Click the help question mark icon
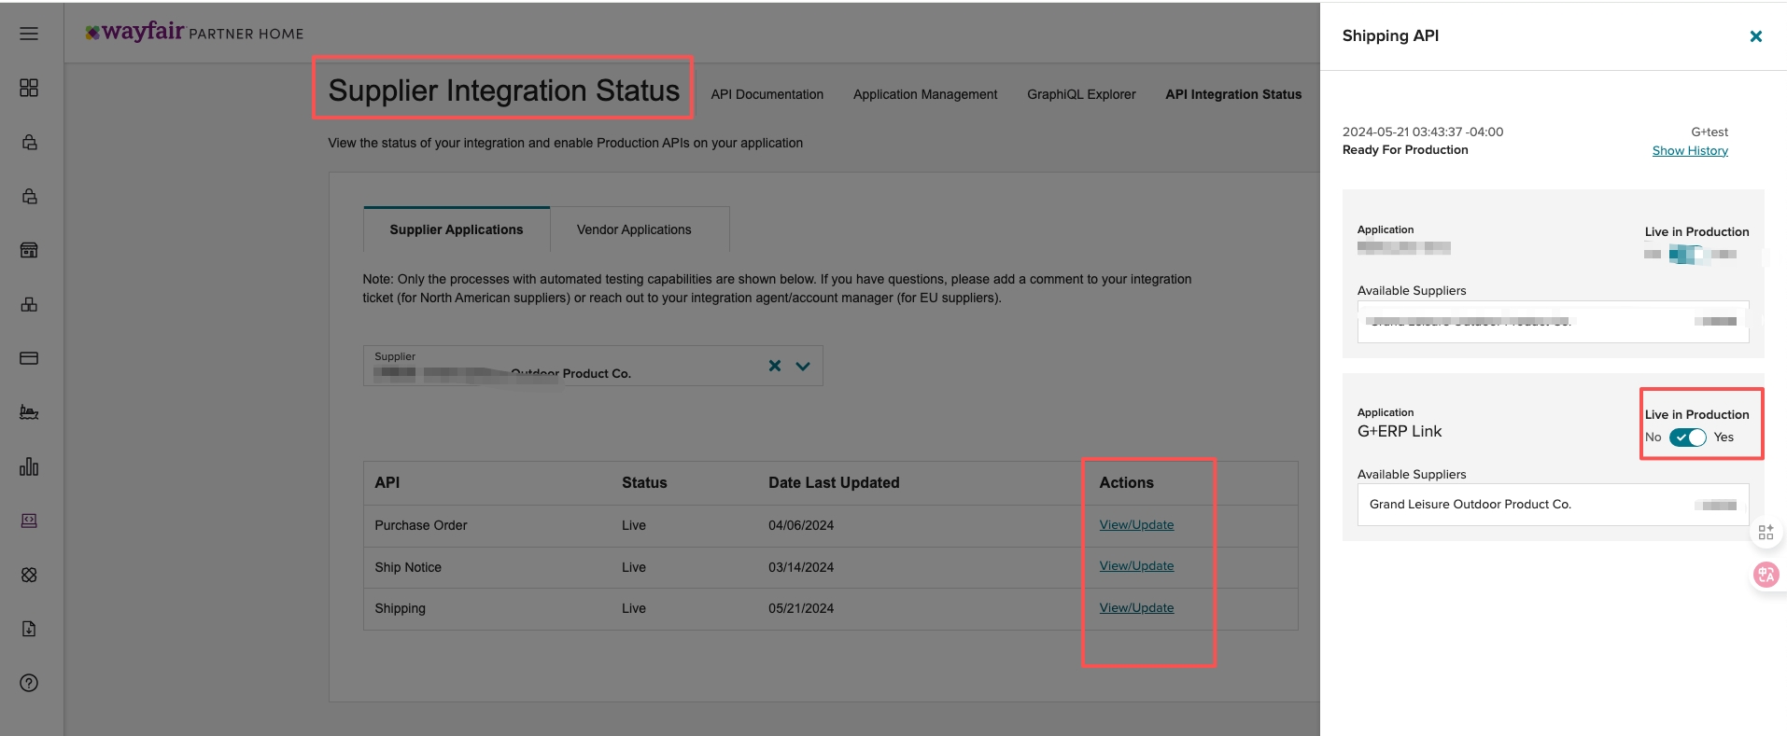The width and height of the screenshot is (1787, 736). 29,683
